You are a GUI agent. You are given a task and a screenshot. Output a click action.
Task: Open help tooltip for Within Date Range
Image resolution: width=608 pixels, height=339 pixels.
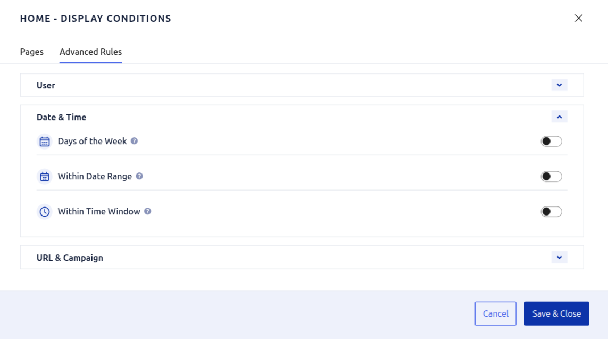[139, 176]
